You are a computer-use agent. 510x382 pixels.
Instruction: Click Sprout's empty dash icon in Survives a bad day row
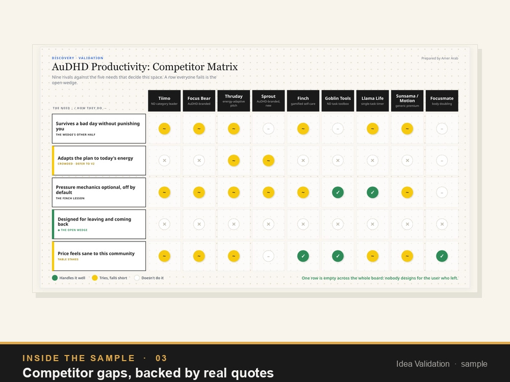pos(268,129)
